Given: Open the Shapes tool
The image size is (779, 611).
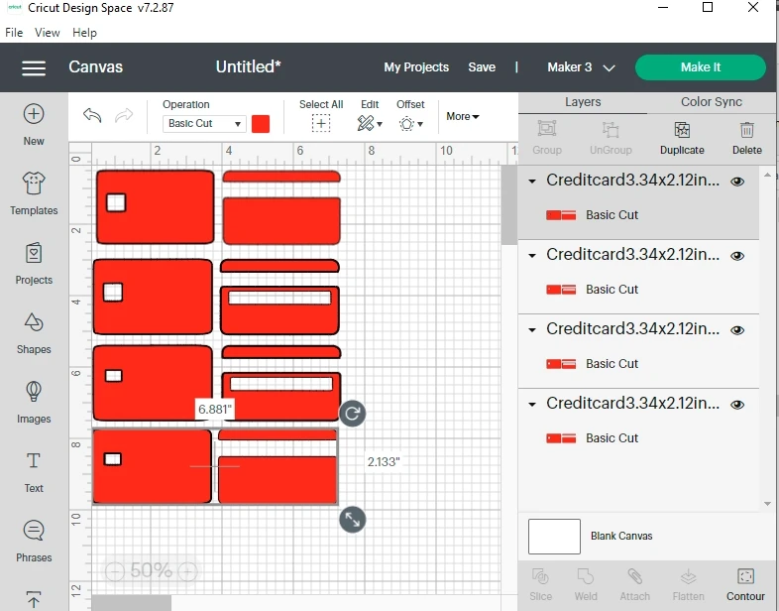Looking at the screenshot, I should pyautogui.click(x=34, y=332).
